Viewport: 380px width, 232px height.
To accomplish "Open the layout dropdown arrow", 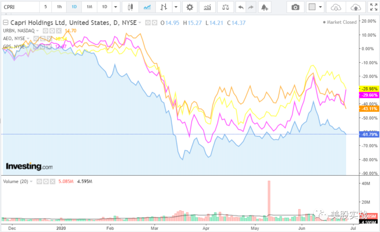I will (x=321, y=7).
